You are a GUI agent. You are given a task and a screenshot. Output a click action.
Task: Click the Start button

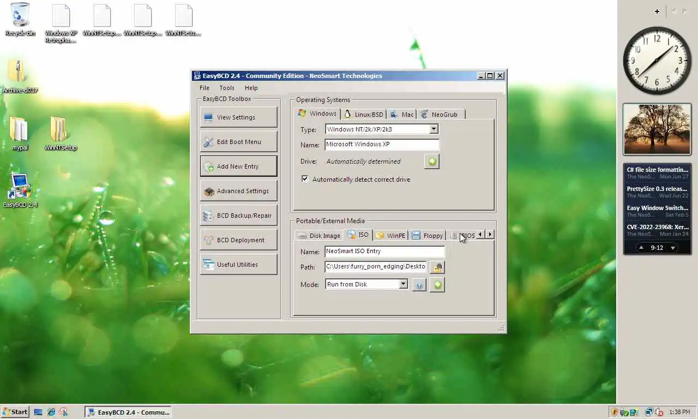tap(15, 412)
